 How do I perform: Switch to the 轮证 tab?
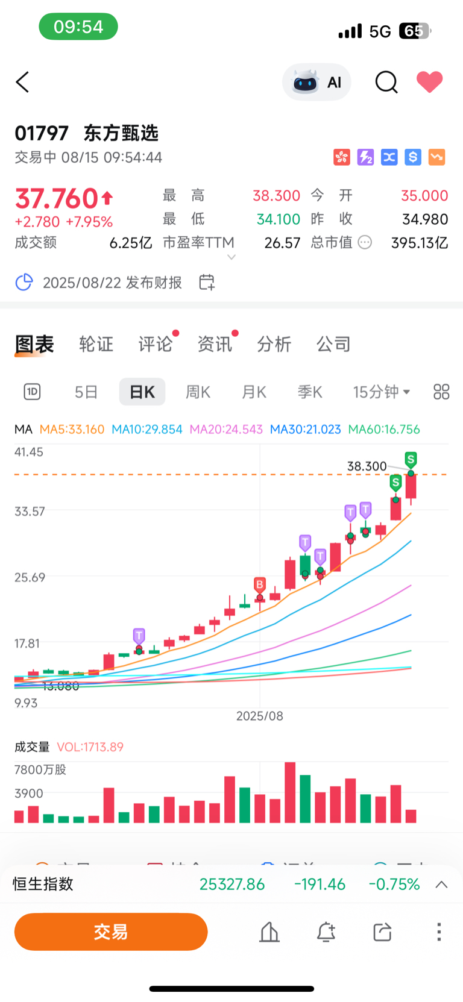[96, 344]
